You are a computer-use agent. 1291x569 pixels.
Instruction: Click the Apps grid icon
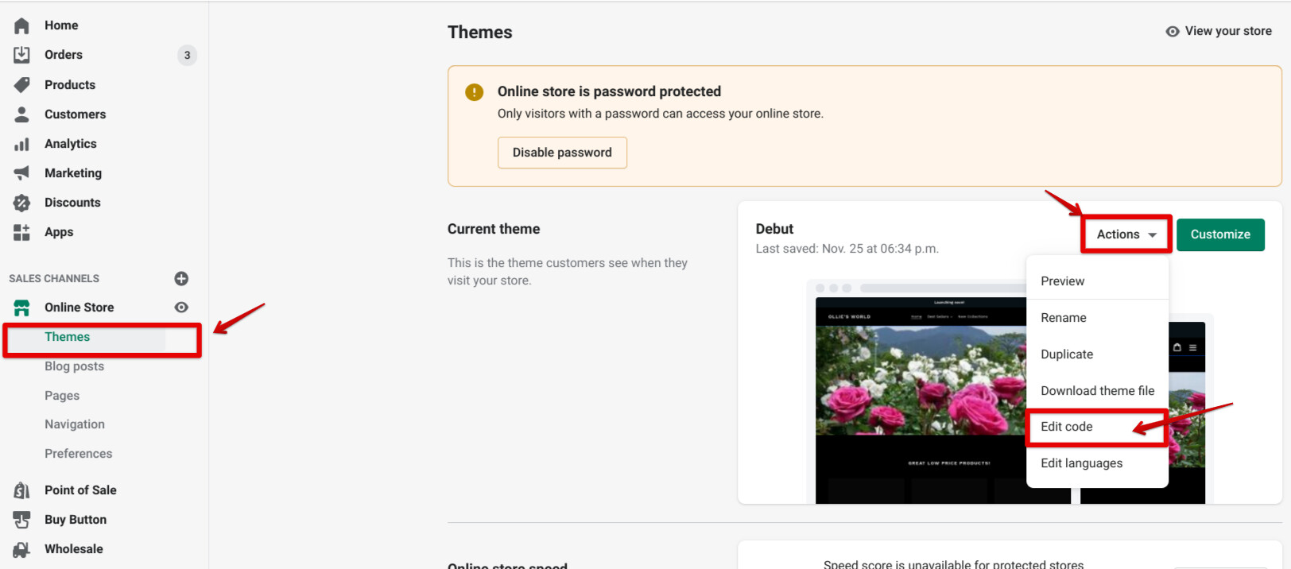click(21, 232)
